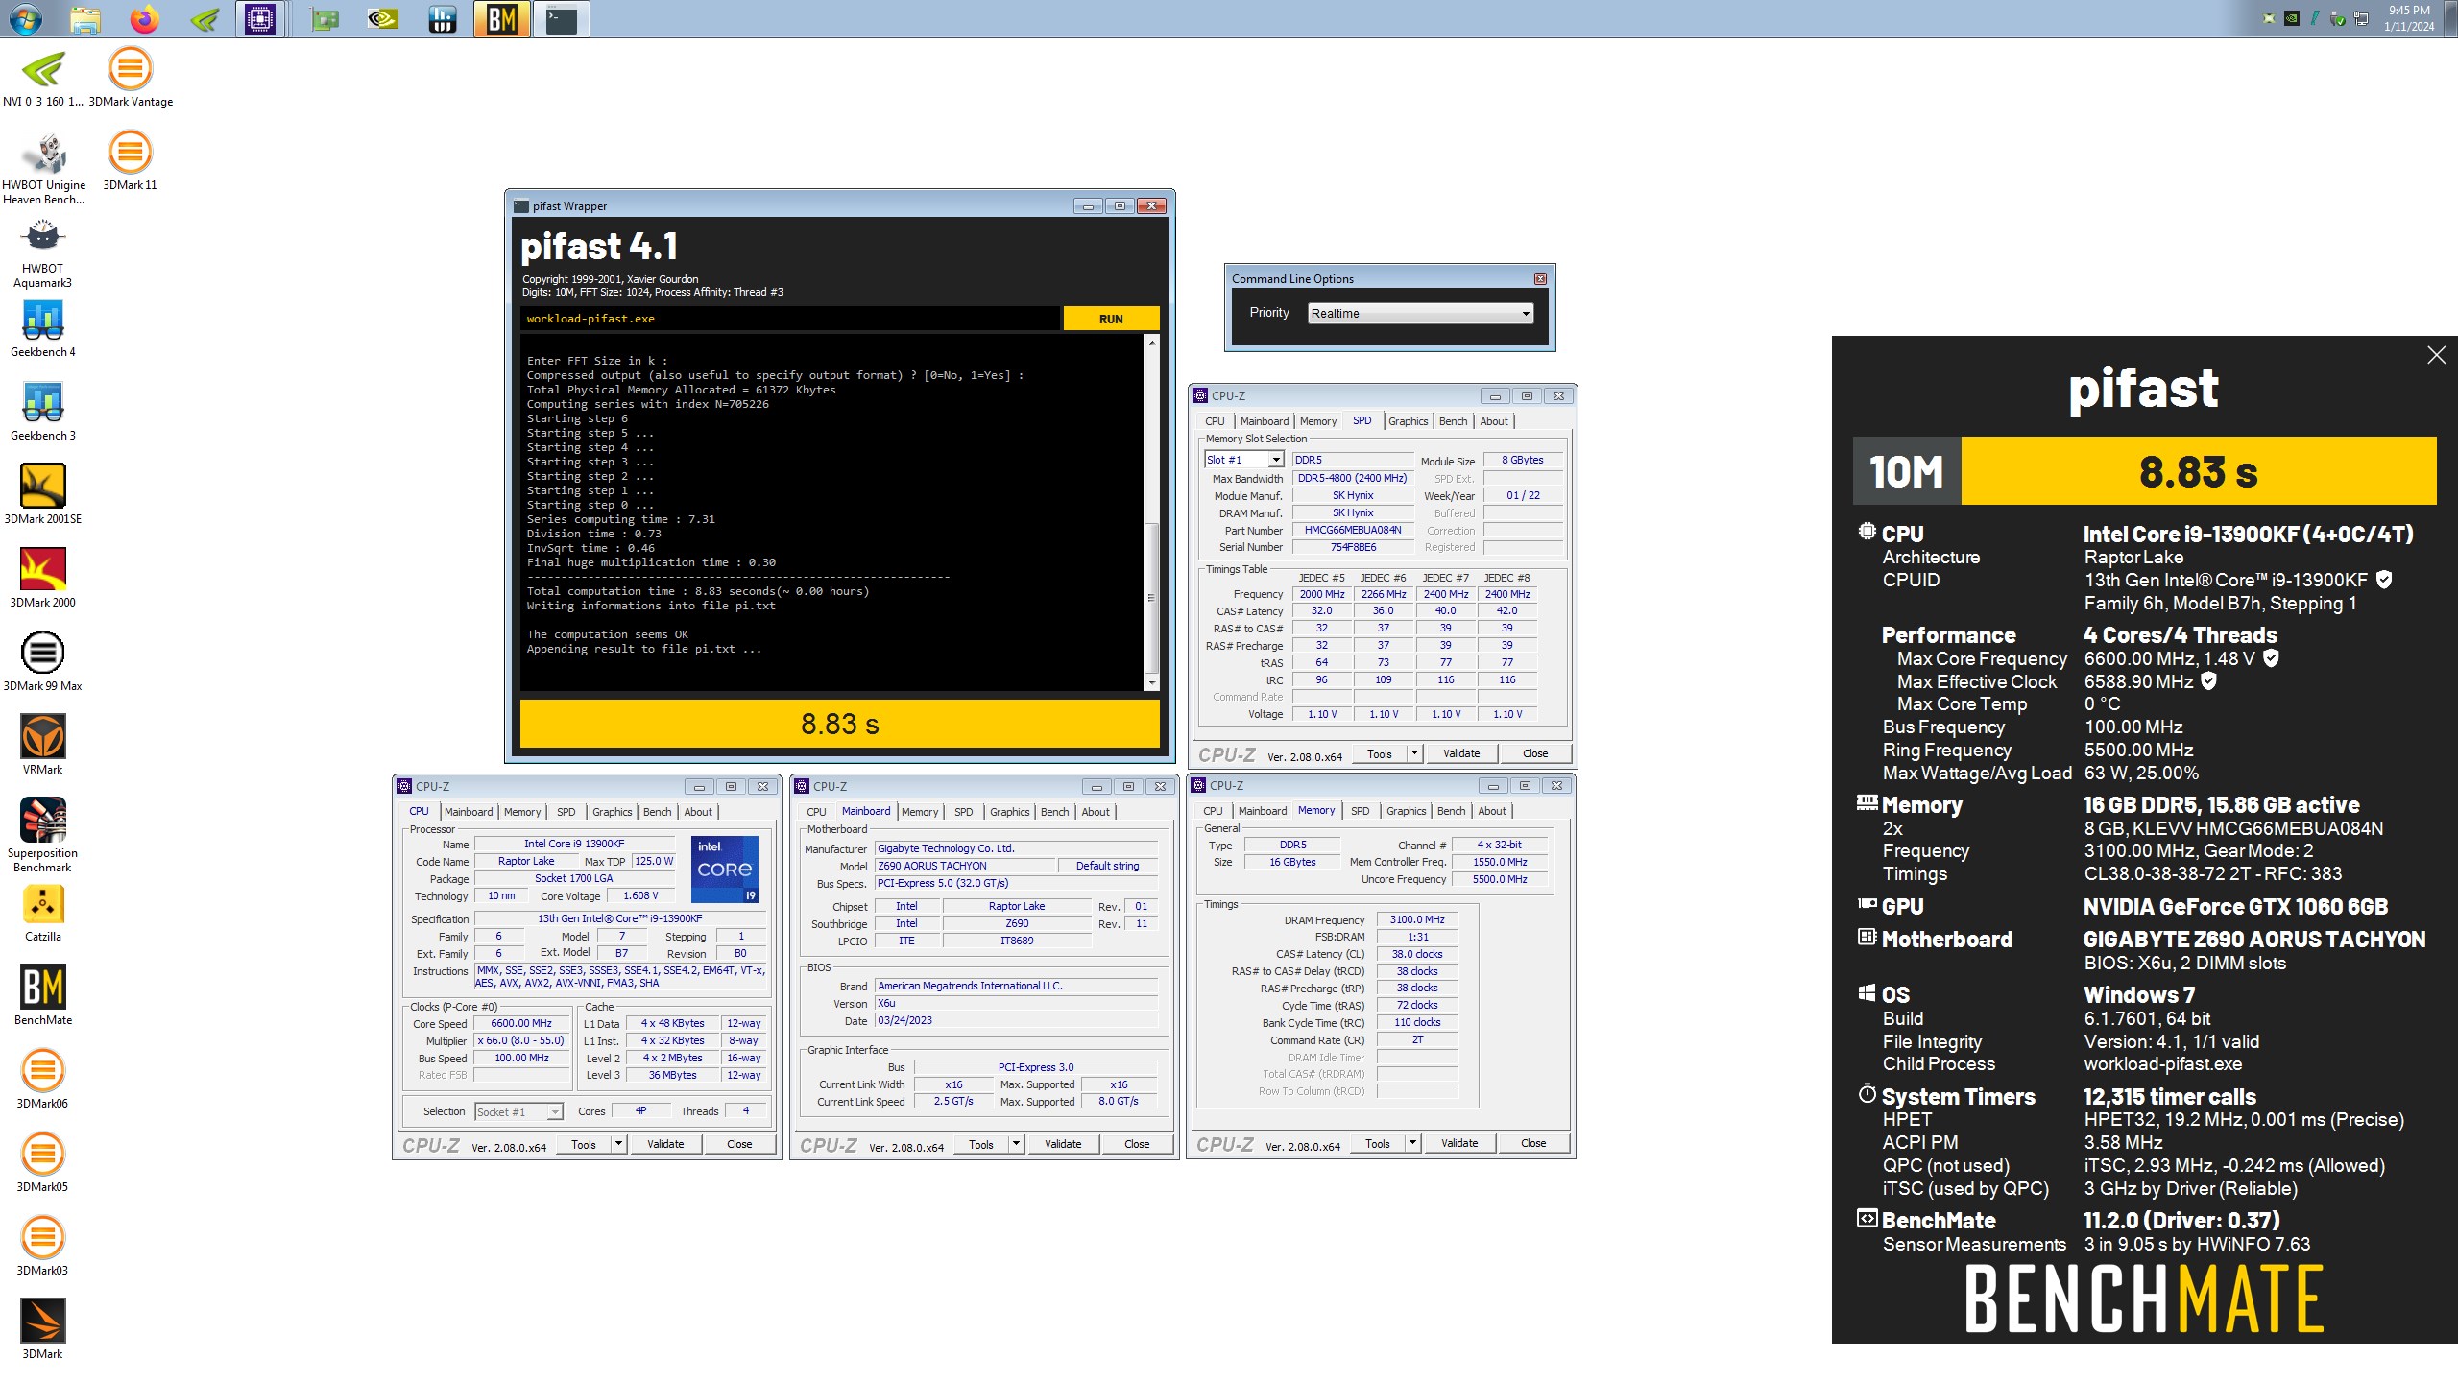Close the Command Line Options window
The image size is (2458, 1382).
tap(1540, 279)
